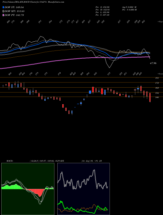Viewport: 163px width, 215px height.
Task: Click the white DOW MT legend swatch
Action: click(3, 11)
